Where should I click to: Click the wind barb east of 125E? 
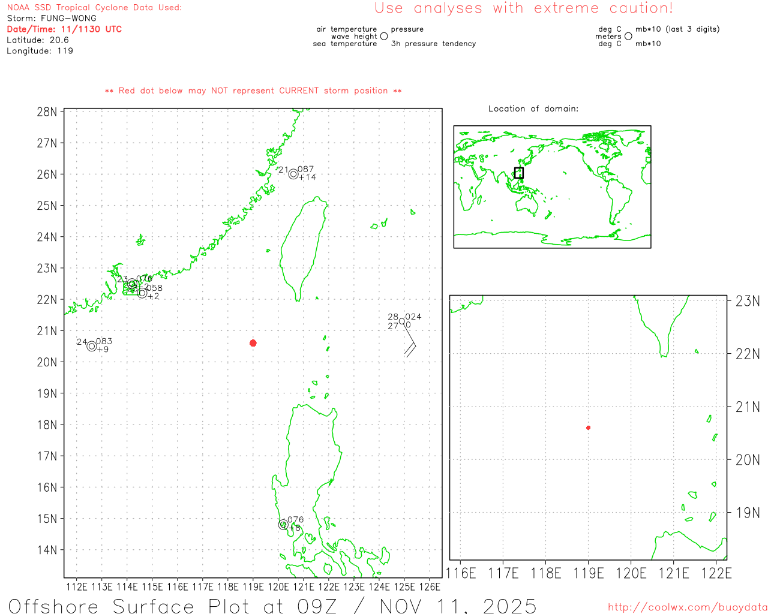409,339
